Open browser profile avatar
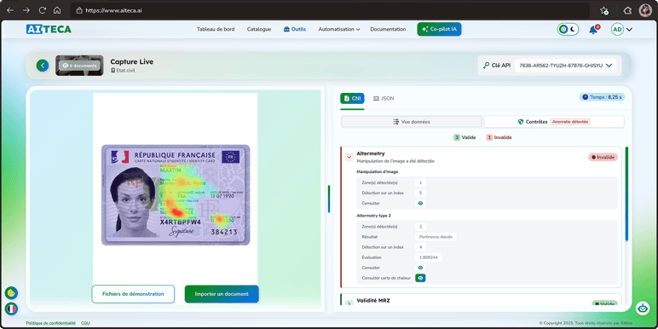 [645, 10]
